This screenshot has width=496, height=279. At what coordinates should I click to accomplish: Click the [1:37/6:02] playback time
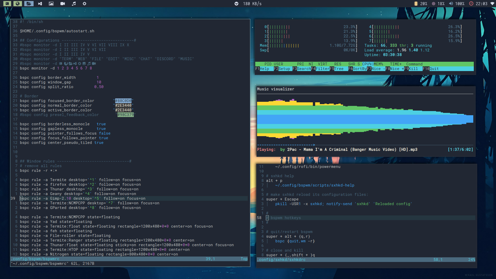tap(460, 150)
